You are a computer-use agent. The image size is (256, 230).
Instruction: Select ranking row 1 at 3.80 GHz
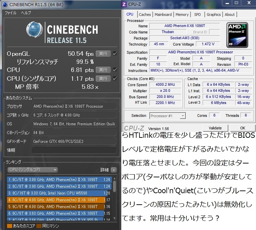pyautogui.click(x=59, y=180)
